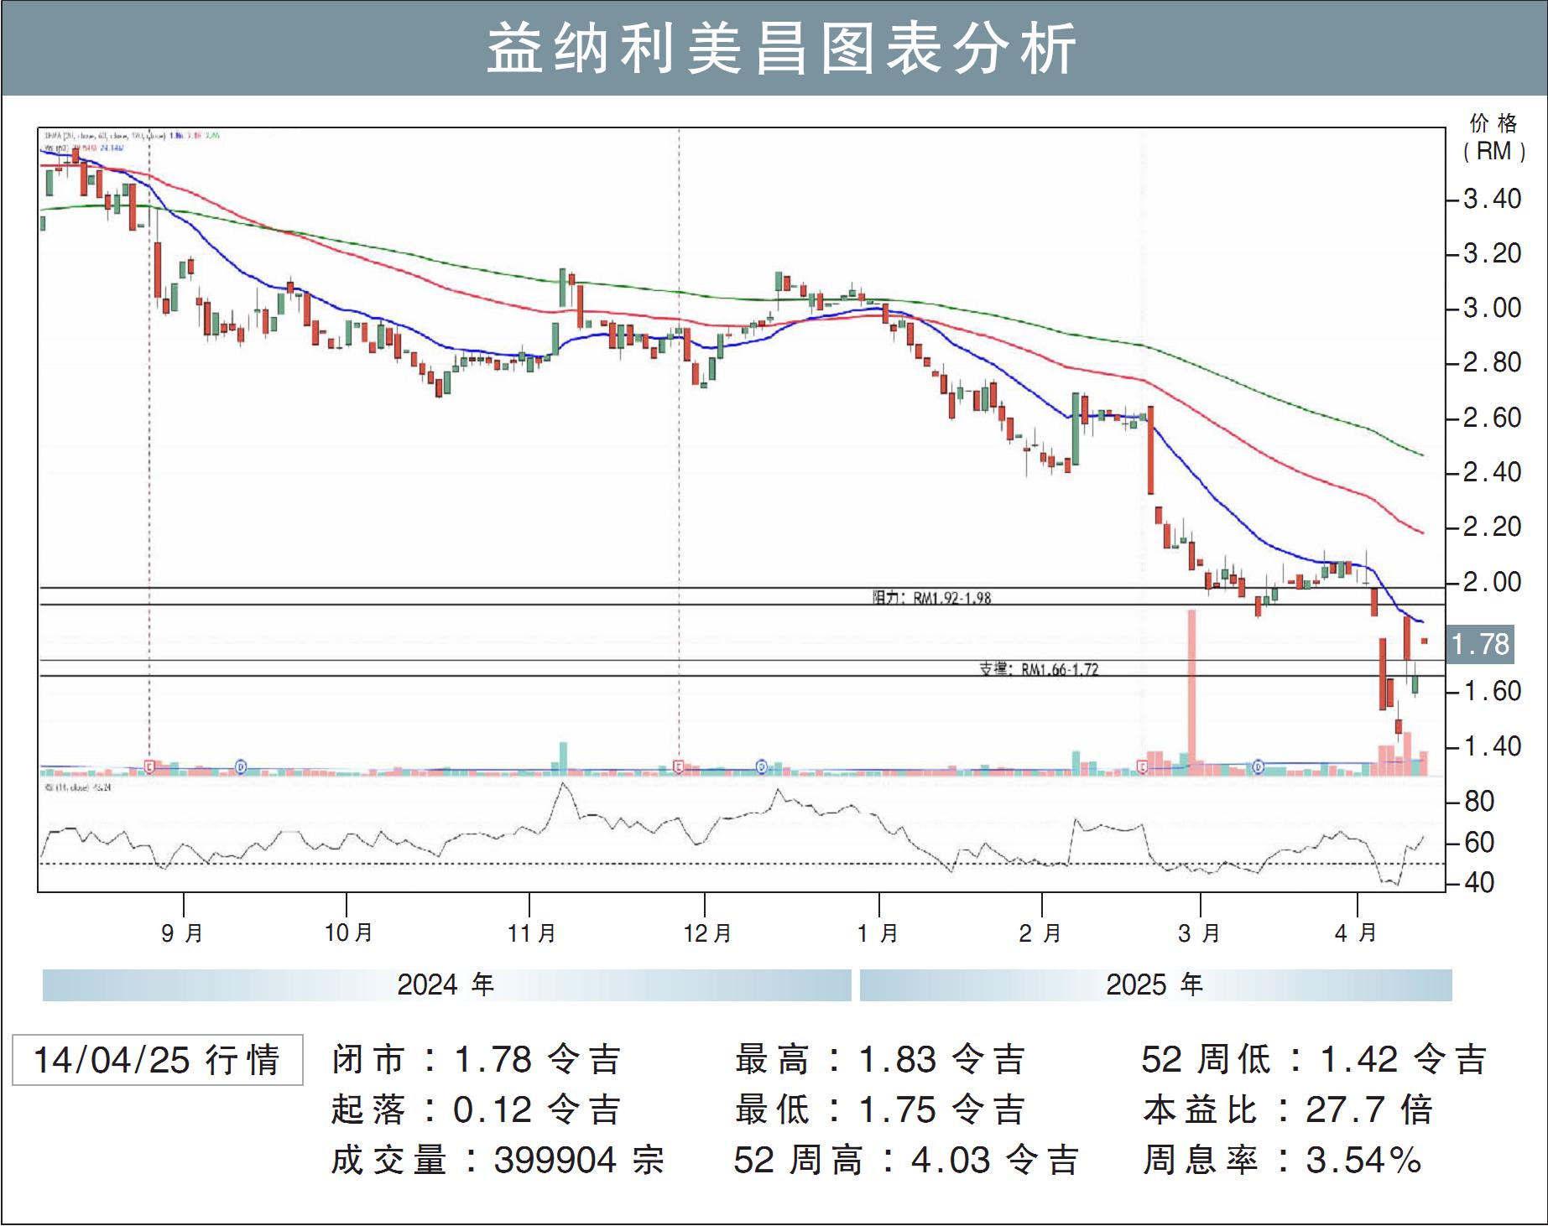Image resolution: width=1548 pixels, height=1226 pixels.
Task: Click the change value 起落: 0.12令吉
Action: 476,1110
